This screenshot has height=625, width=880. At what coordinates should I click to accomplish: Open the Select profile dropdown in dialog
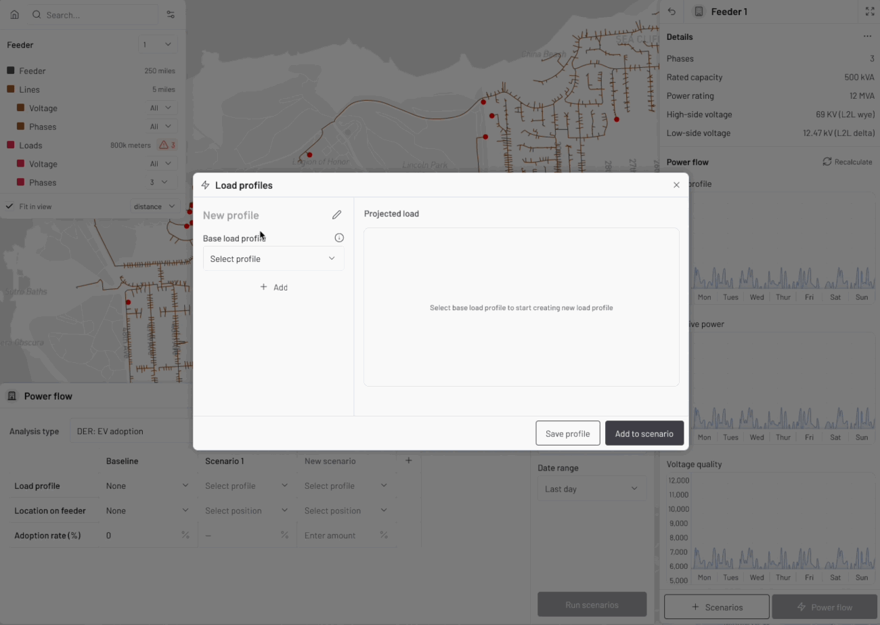coord(273,259)
